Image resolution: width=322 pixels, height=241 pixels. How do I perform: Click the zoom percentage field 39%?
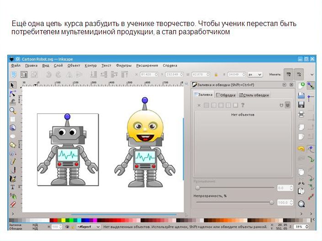[x=301, y=227]
